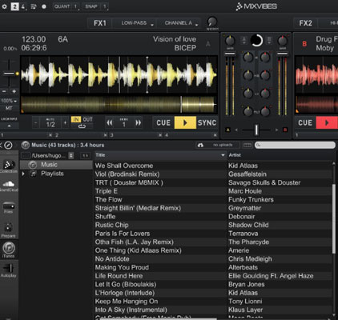The image size is (338, 320).
Task: Open the Files sidebar icon
Action: [x=9, y=207]
